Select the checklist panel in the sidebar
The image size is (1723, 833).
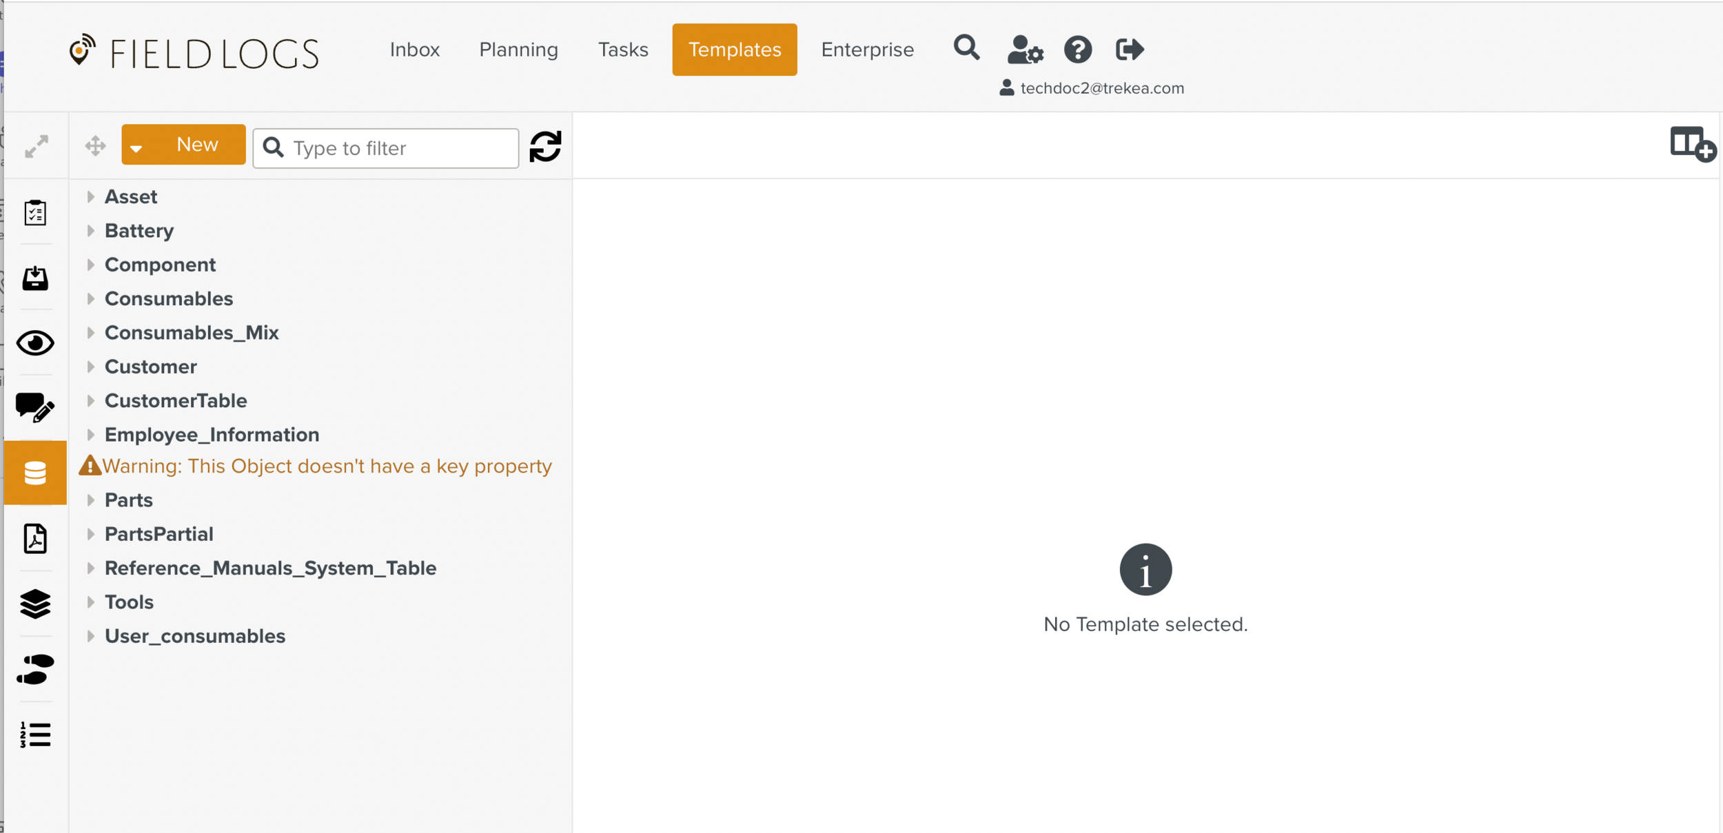pyautogui.click(x=34, y=213)
